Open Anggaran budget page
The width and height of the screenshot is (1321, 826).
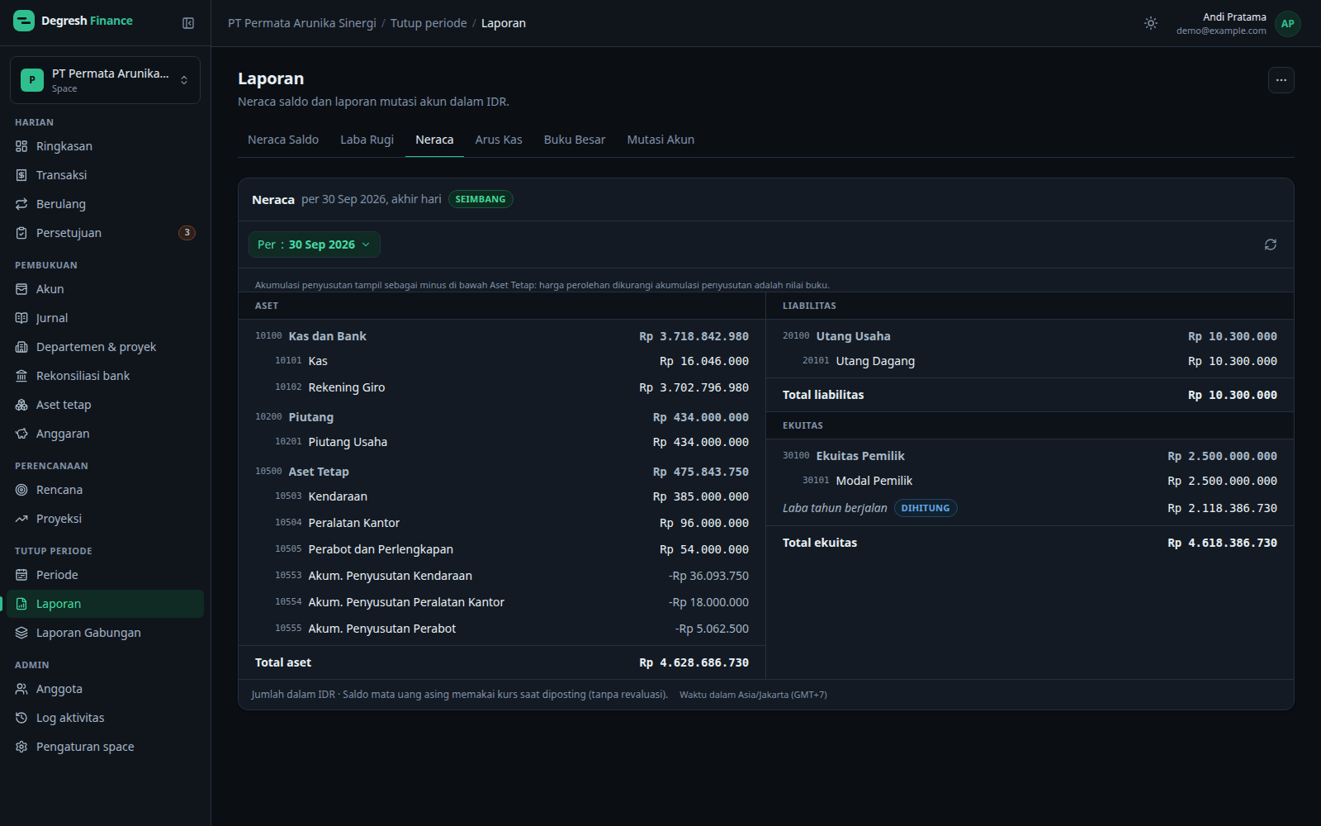point(105,434)
